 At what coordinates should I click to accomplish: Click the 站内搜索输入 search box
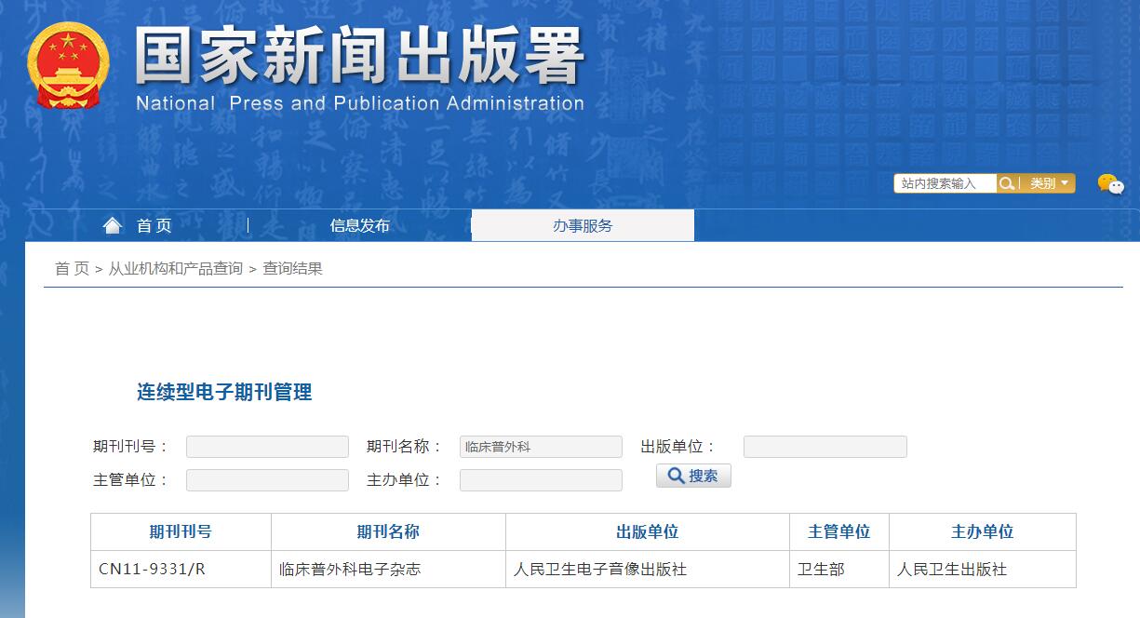945,182
